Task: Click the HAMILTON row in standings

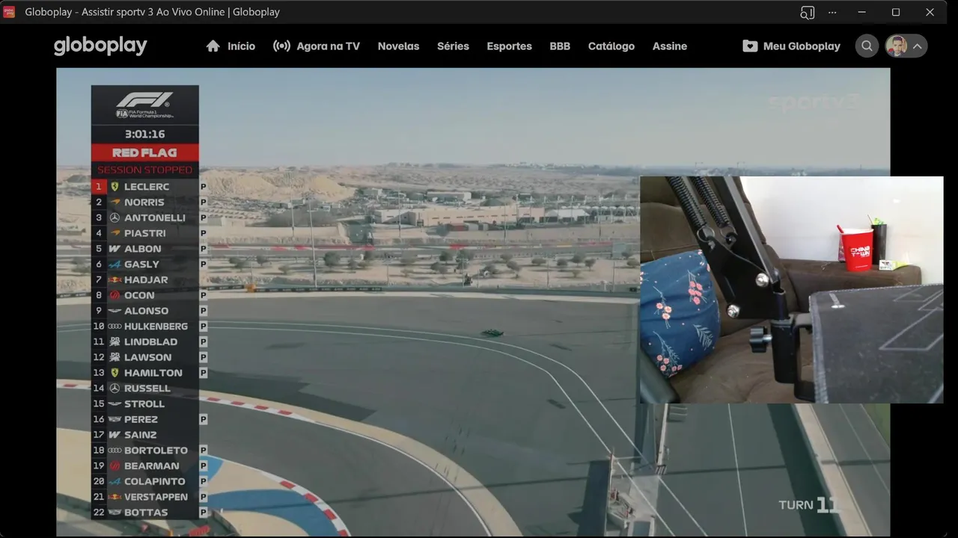Action: pyautogui.click(x=145, y=373)
